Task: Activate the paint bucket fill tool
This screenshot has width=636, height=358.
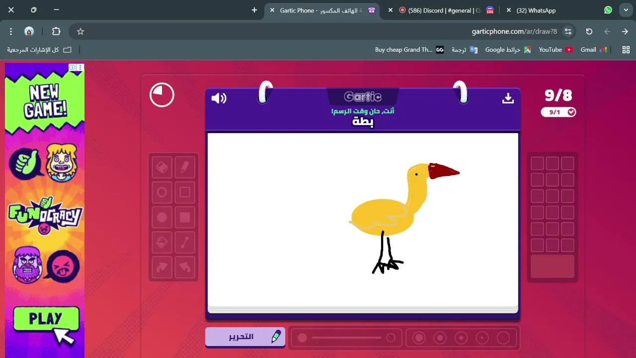Action: 162,242
